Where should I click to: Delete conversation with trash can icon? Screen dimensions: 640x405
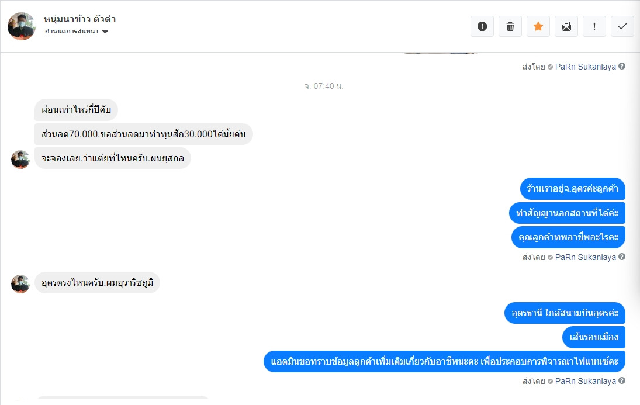(510, 26)
